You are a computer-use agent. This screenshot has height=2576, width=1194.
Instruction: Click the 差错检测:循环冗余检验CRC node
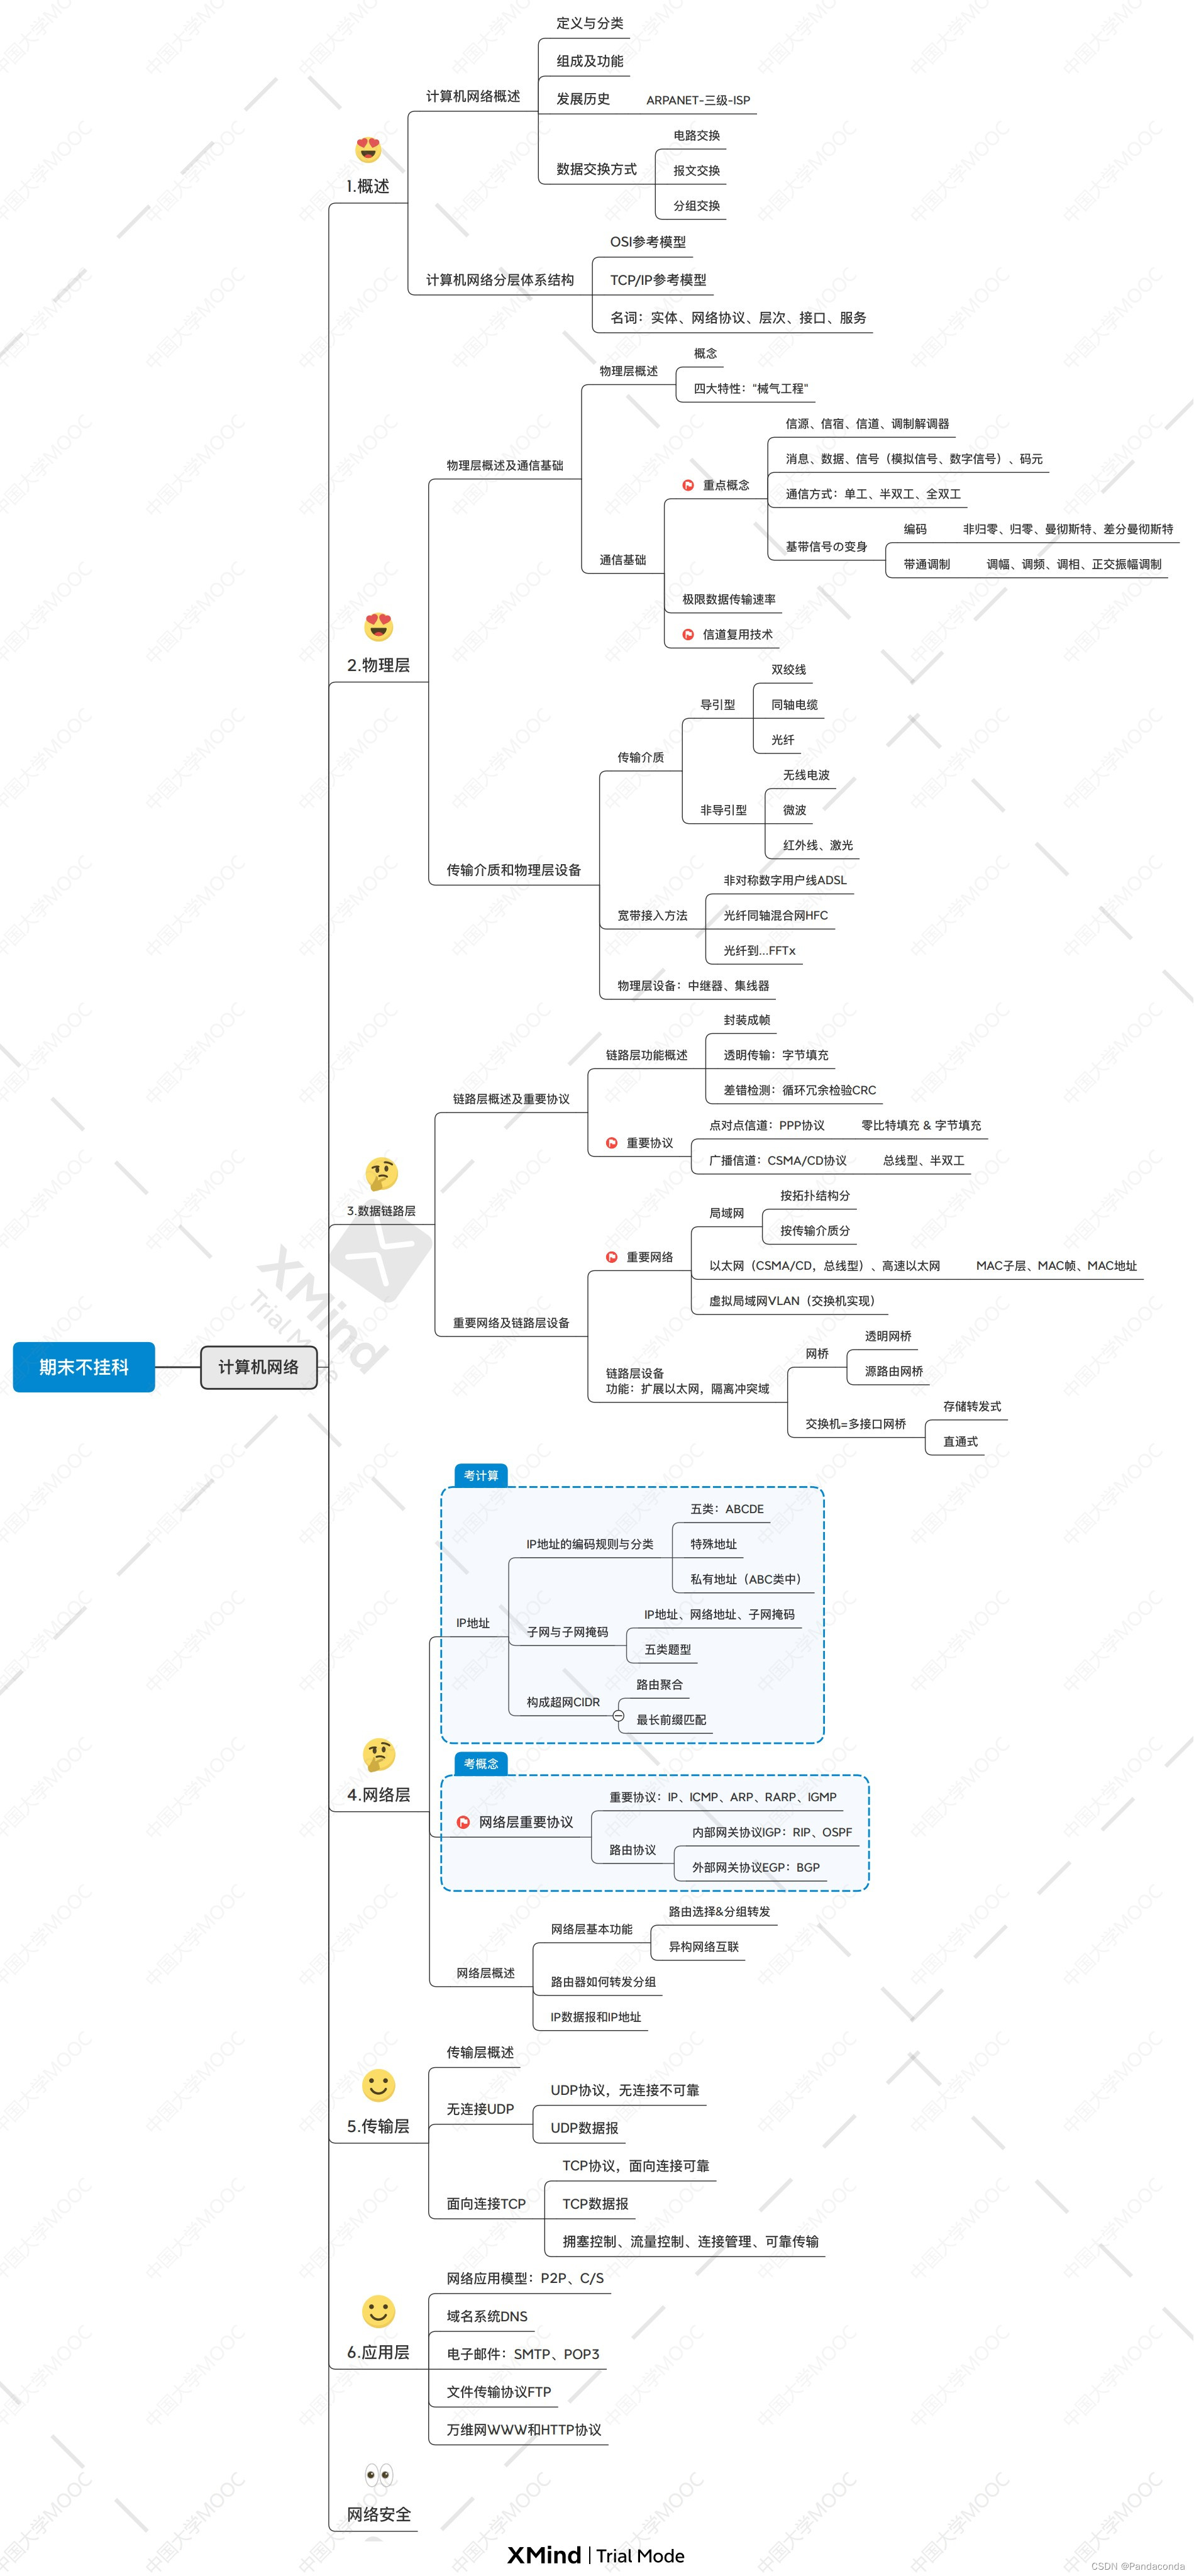(x=800, y=1090)
